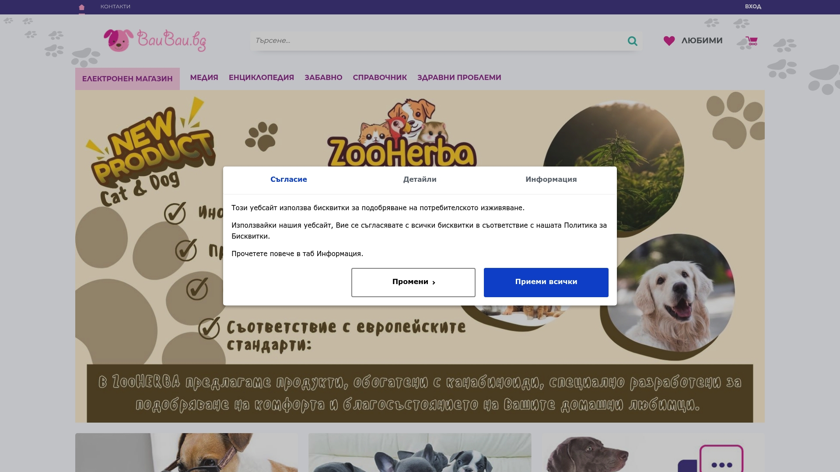Open the КОНТАКТИ link
The image size is (840, 472).
pyautogui.click(x=115, y=7)
